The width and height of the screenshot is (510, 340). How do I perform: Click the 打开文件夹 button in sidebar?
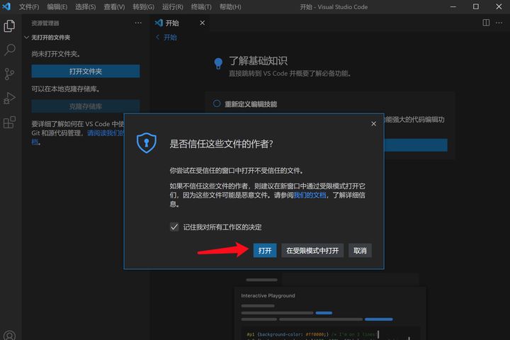[86, 72]
